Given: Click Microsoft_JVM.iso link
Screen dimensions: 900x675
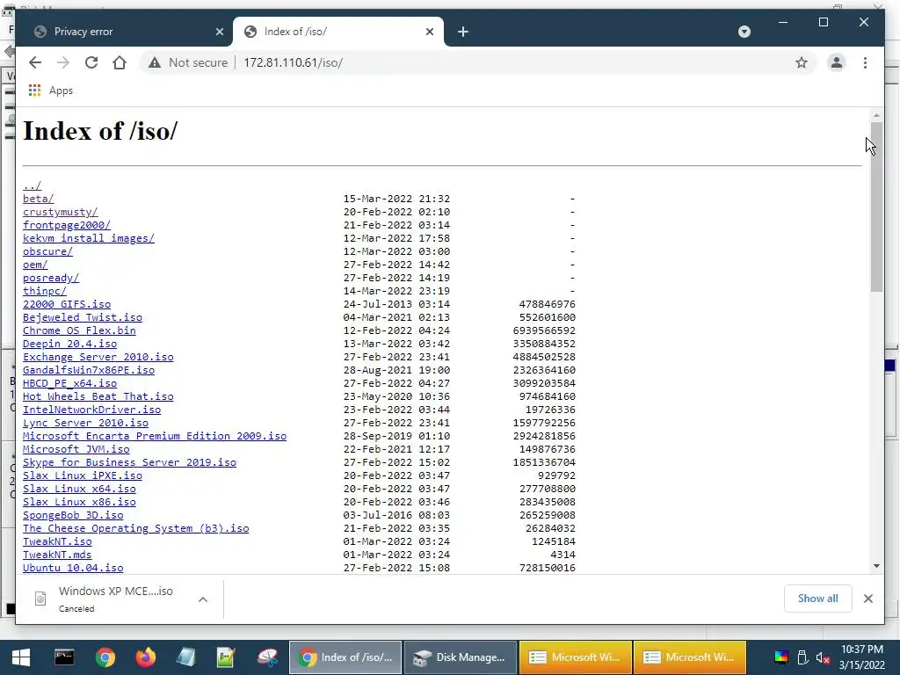Looking at the screenshot, I should tap(76, 449).
